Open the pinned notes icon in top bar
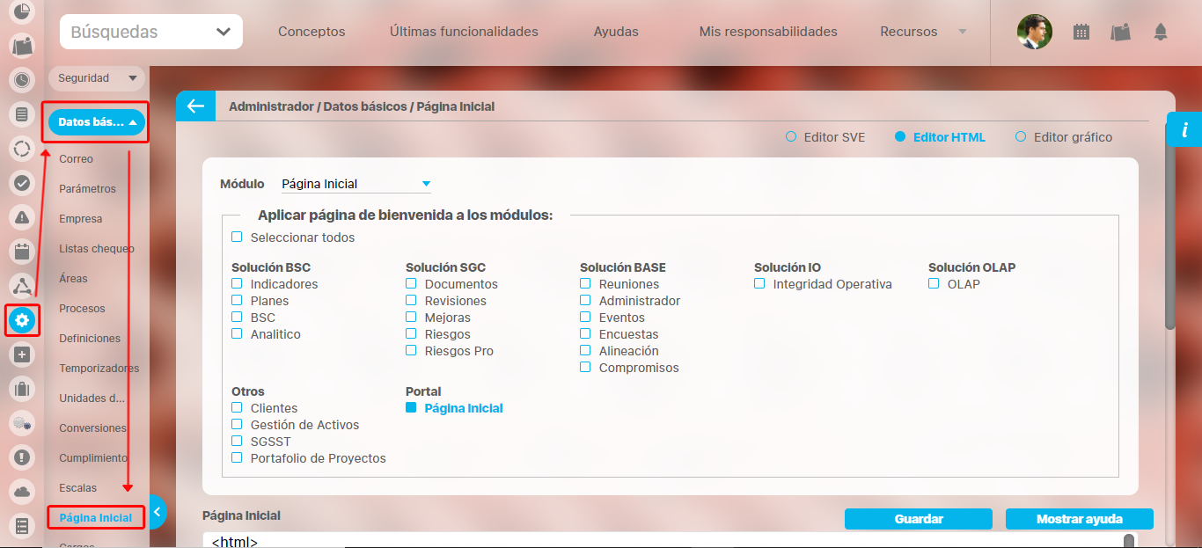This screenshot has width=1202, height=548. pyautogui.click(x=1120, y=33)
